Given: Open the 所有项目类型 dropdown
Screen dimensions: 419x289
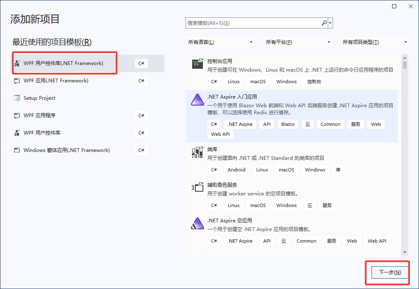Looking at the screenshot, I should pos(374,42).
